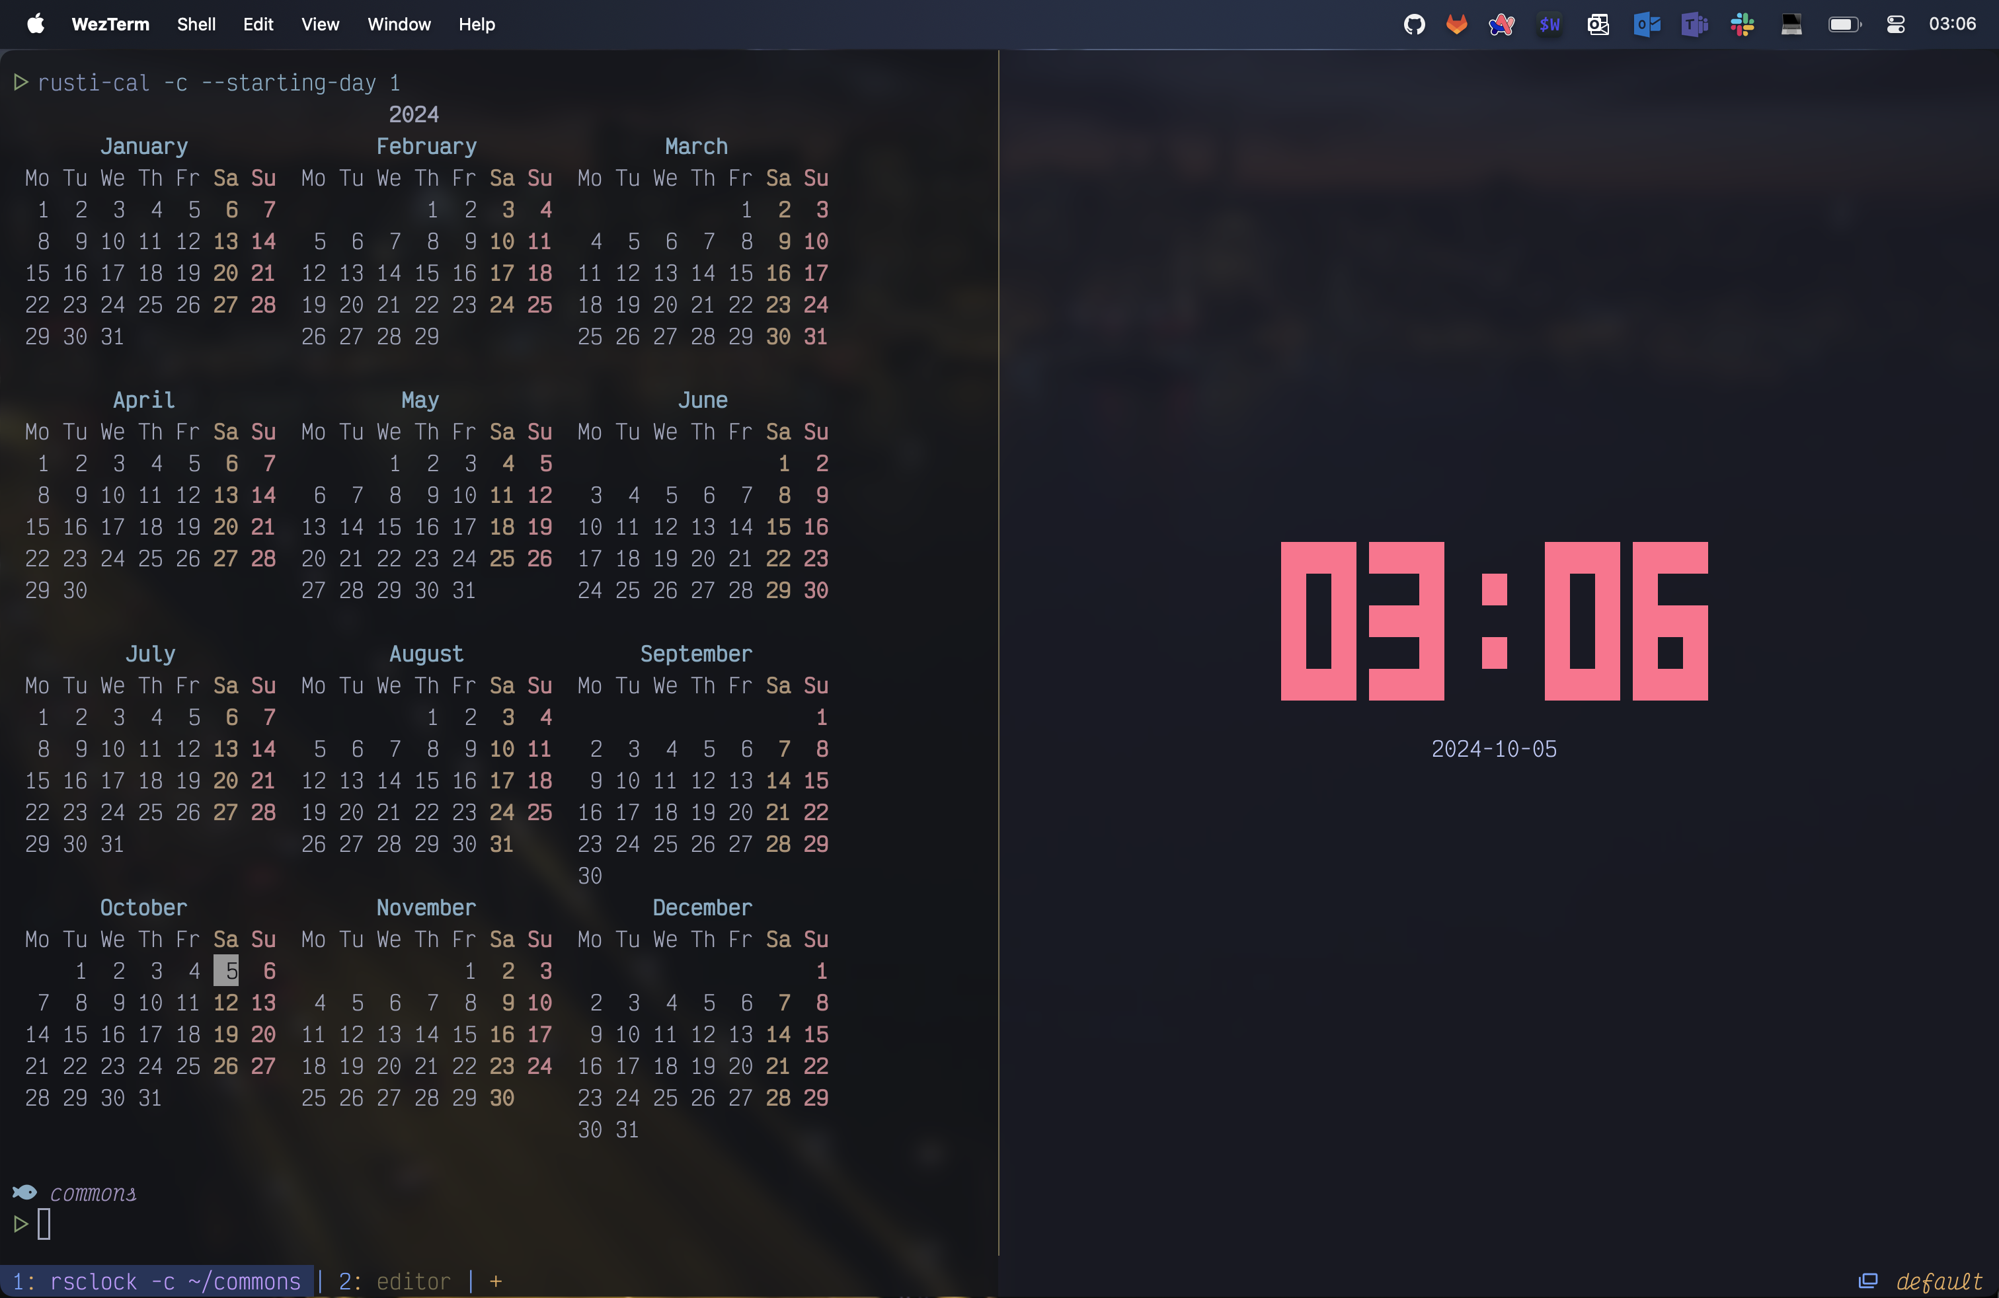The width and height of the screenshot is (1999, 1298).
Task: Open the Apple menu
Action: [x=35, y=24]
